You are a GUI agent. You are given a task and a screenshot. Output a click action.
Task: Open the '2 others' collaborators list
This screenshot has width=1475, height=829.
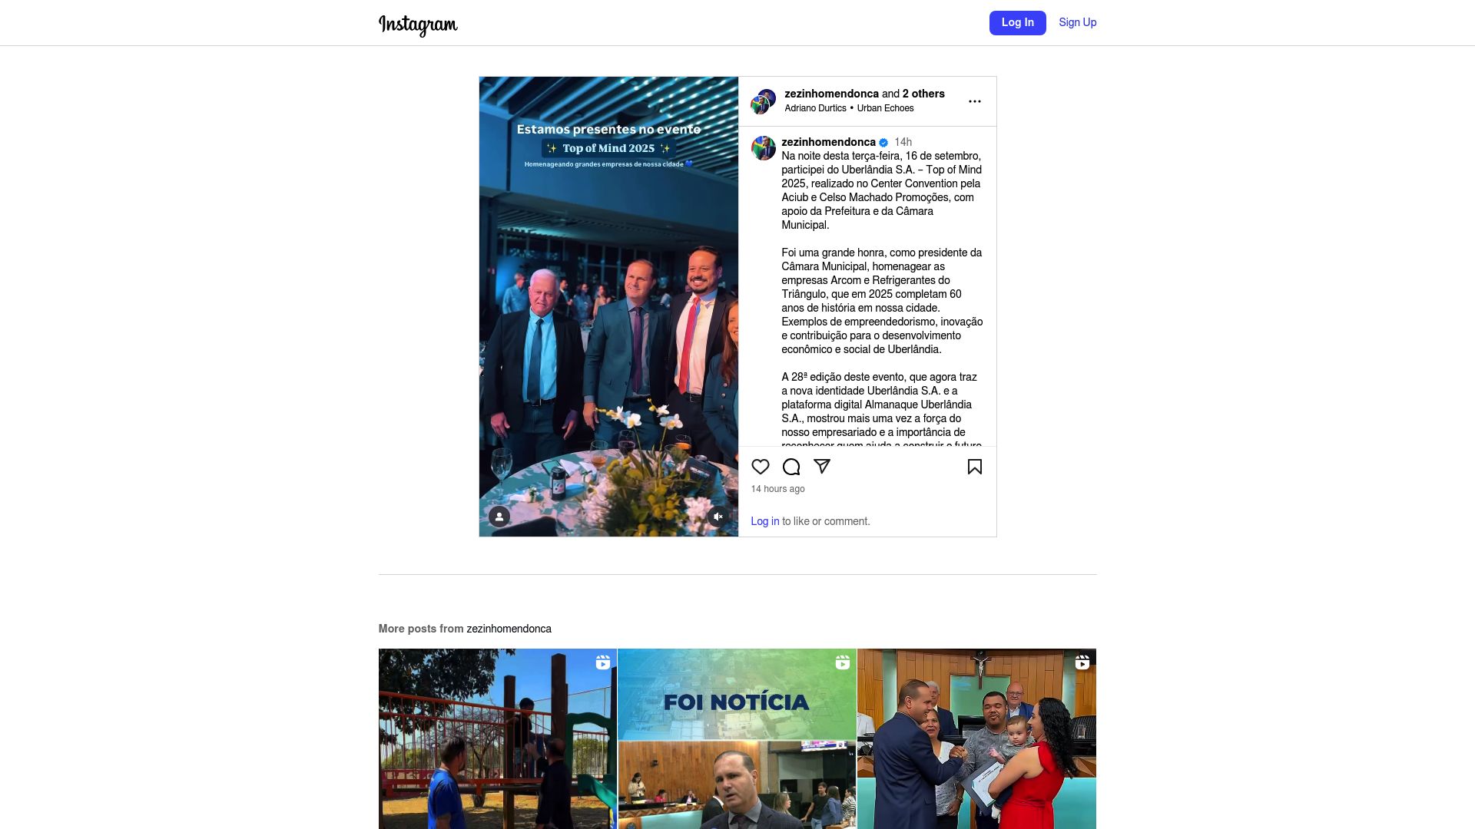click(923, 94)
